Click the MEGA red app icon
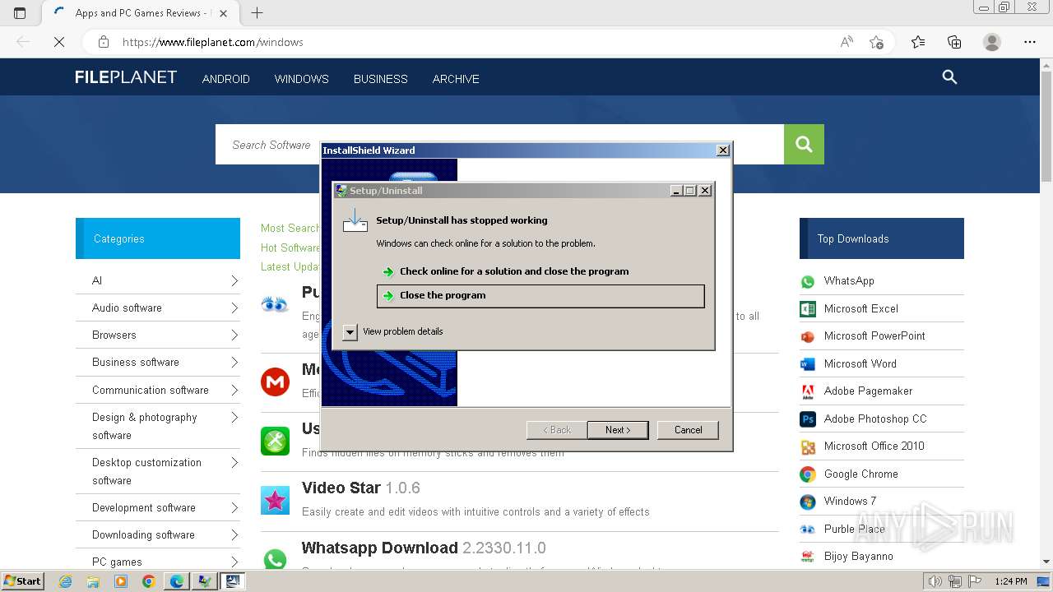1053x592 pixels. pos(275,382)
